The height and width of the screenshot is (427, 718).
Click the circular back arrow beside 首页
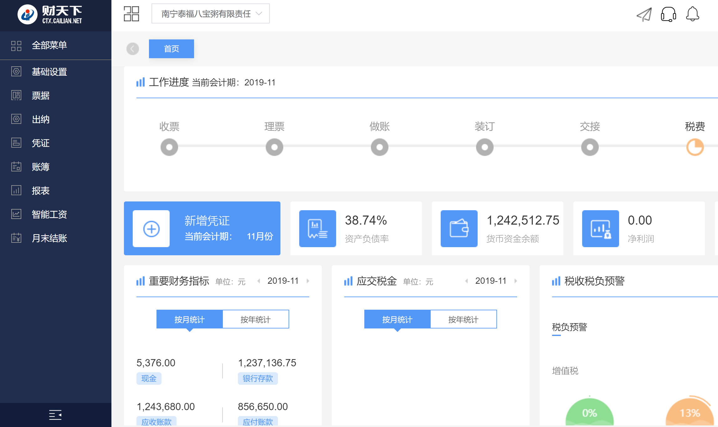click(x=133, y=49)
